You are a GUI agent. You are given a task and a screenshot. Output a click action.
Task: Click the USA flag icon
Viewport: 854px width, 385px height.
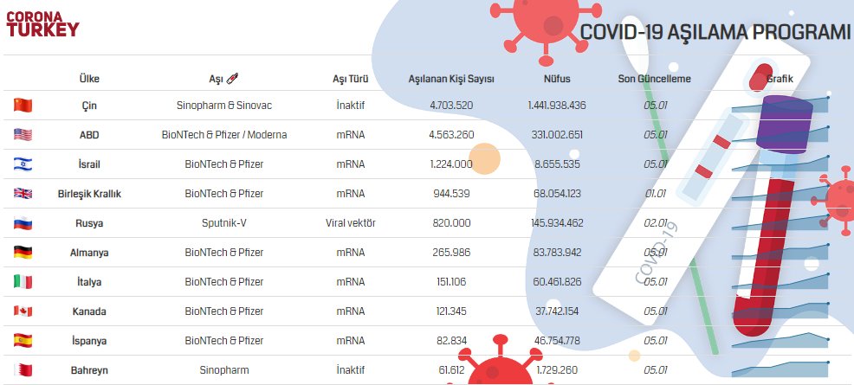coord(23,135)
